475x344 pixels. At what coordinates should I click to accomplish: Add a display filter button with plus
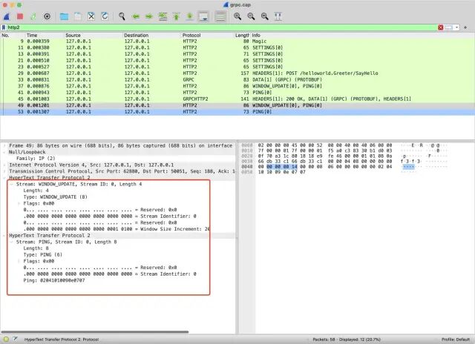click(x=465, y=27)
